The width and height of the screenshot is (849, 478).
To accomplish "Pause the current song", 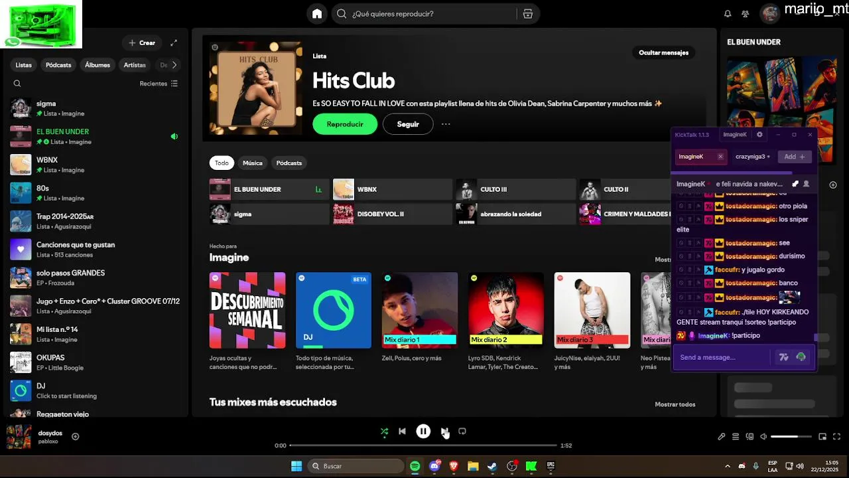I will (x=423, y=431).
